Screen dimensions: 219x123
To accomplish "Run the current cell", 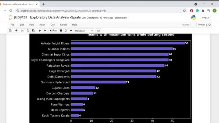I will pyautogui.click(x=53, y=30).
